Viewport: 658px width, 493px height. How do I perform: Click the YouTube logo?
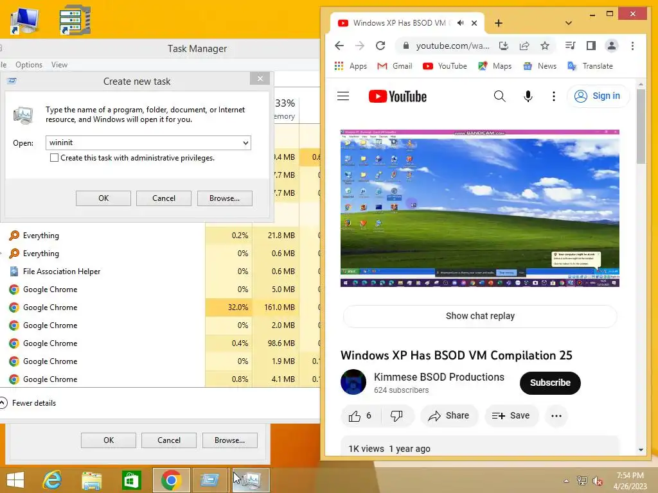[397, 96]
